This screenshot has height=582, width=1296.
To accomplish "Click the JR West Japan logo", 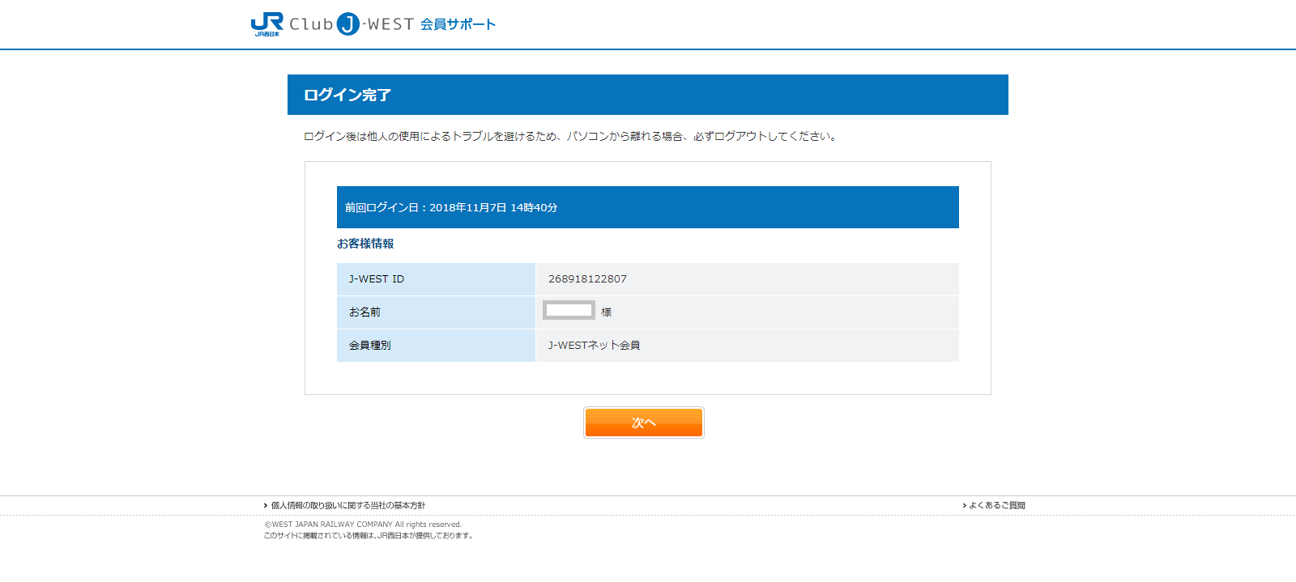I will [266, 24].
